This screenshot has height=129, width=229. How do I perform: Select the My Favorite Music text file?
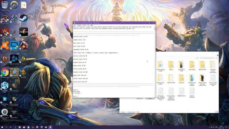(161, 94)
